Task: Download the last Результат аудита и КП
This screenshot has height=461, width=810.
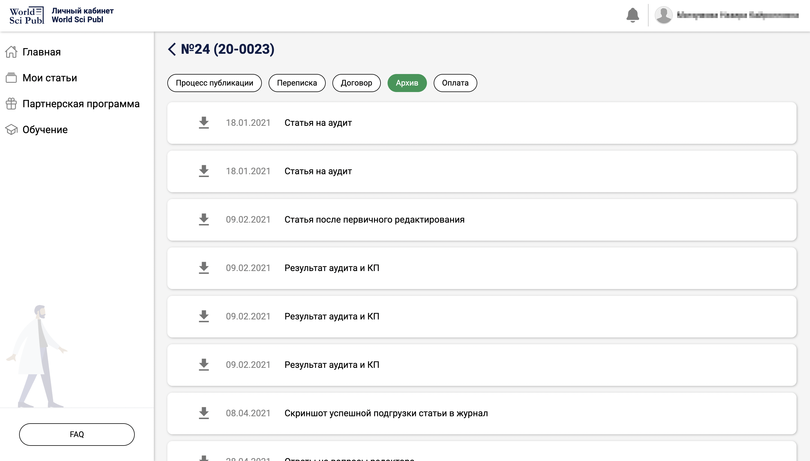Action: coord(204,365)
